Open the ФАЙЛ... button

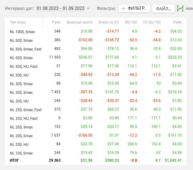coord(163,9)
